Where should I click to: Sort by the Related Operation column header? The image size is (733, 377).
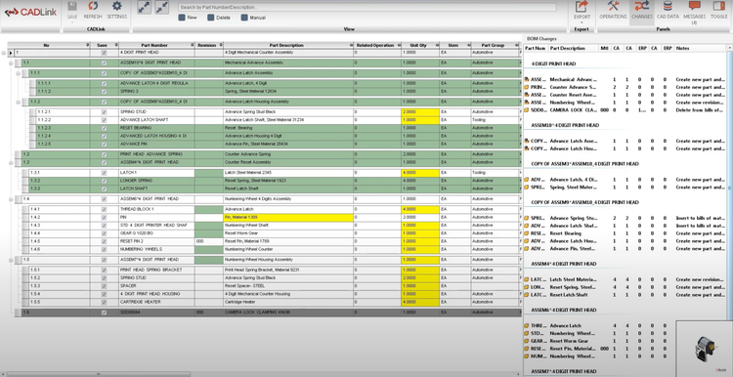[x=377, y=45]
